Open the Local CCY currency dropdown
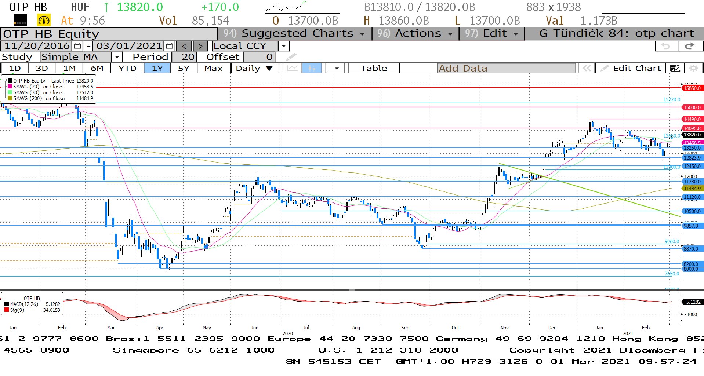Viewport: 704px width, 376px height. pos(283,46)
